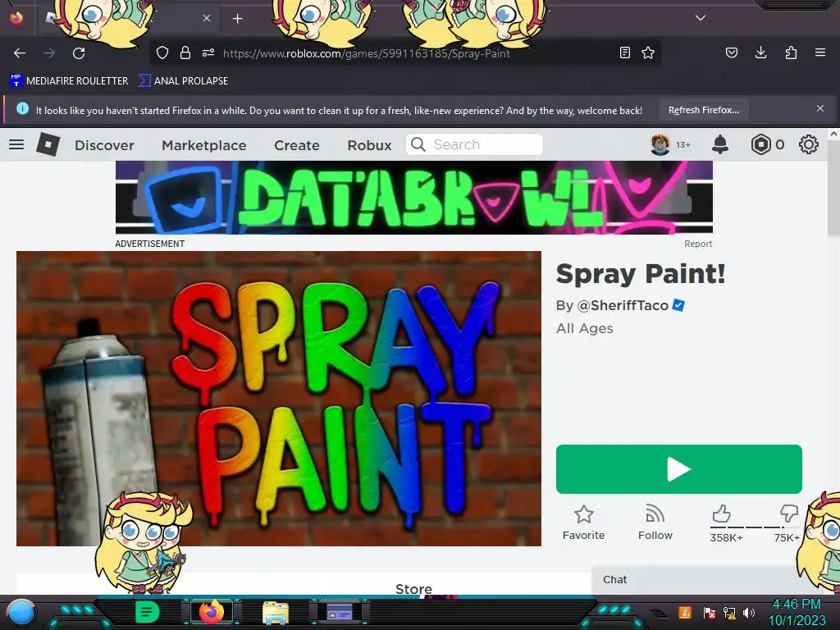This screenshot has height=630, width=840.
Task: Open the purple window taskbar app
Action: pos(339,612)
